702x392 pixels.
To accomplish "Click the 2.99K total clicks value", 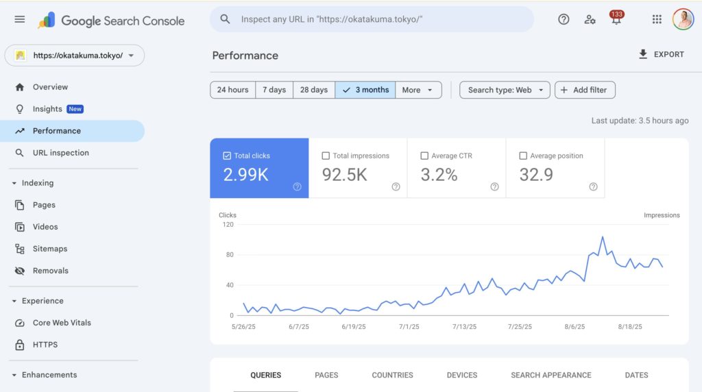I will [x=246, y=175].
